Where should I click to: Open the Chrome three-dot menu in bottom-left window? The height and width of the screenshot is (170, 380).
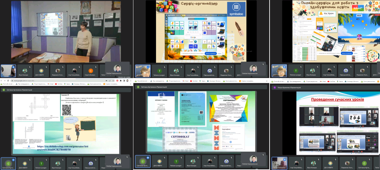131,81
